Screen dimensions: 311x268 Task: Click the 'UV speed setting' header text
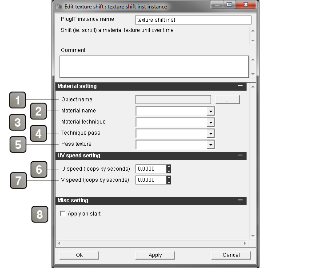coord(79,155)
